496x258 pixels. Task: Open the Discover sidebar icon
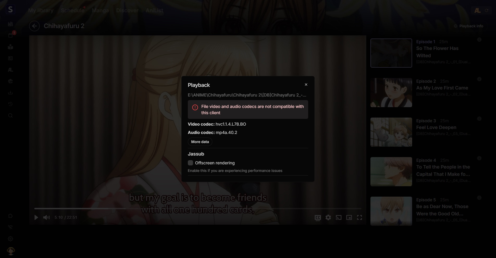click(10, 58)
